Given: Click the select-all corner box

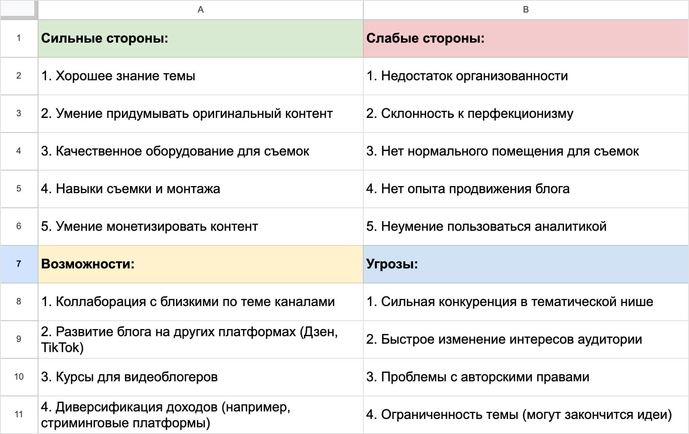Looking at the screenshot, I should pyautogui.click(x=18, y=9).
